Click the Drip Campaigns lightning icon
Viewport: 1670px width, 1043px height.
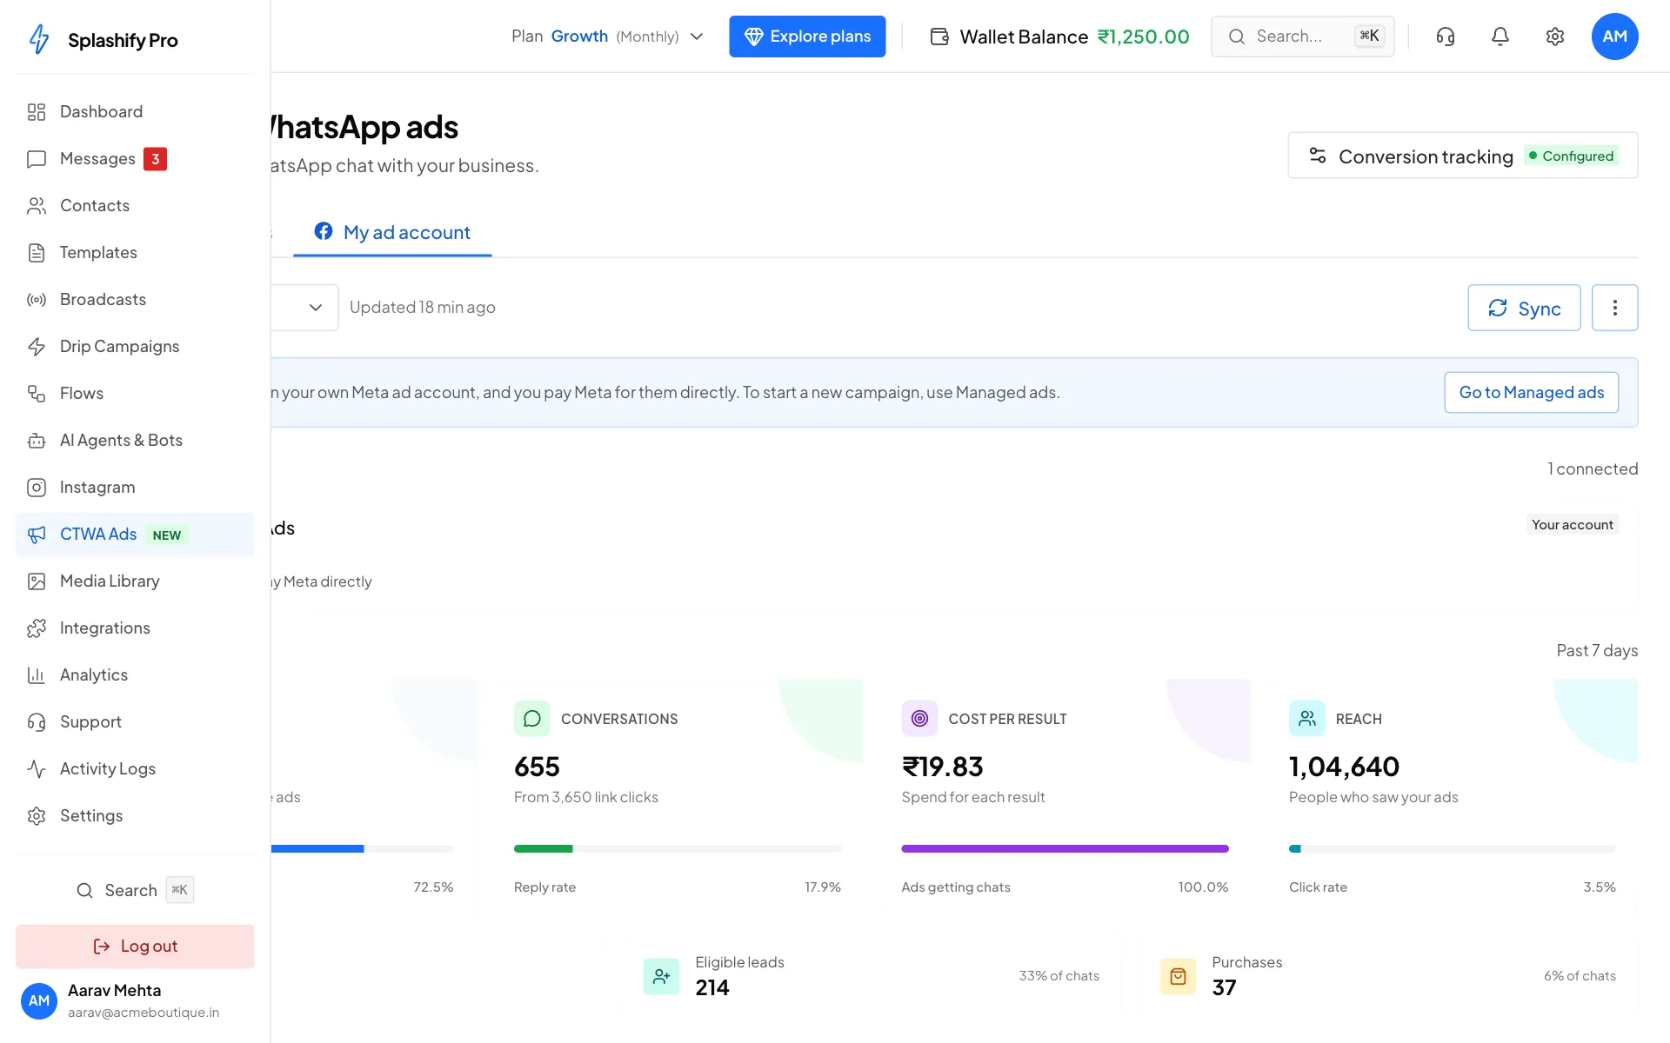pyautogui.click(x=37, y=347)
